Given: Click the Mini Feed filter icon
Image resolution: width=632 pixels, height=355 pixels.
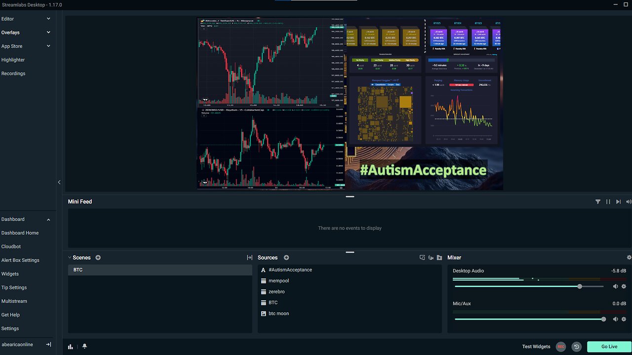Looking at the screenshot, I should click(598, 202).
